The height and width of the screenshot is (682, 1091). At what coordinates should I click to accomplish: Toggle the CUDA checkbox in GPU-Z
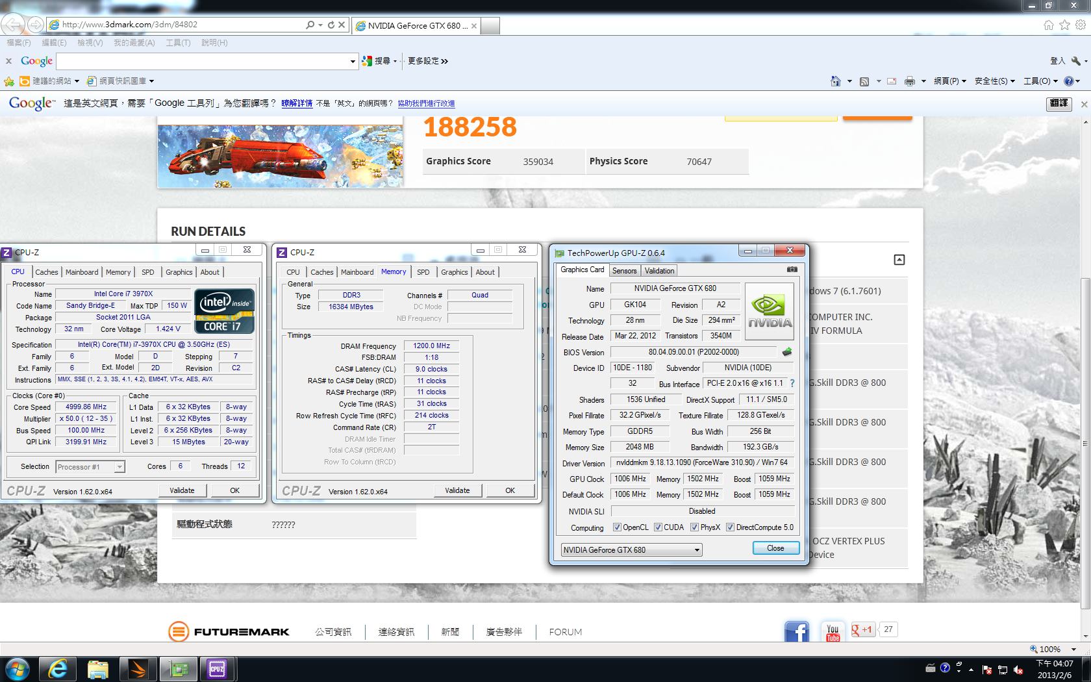(x=658, y=527)
